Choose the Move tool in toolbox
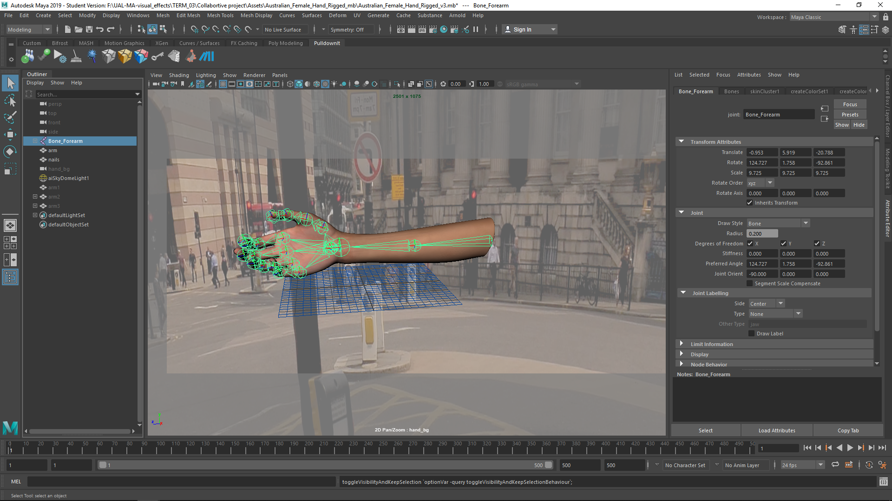 pyautogui.click(x=10, y=135)
